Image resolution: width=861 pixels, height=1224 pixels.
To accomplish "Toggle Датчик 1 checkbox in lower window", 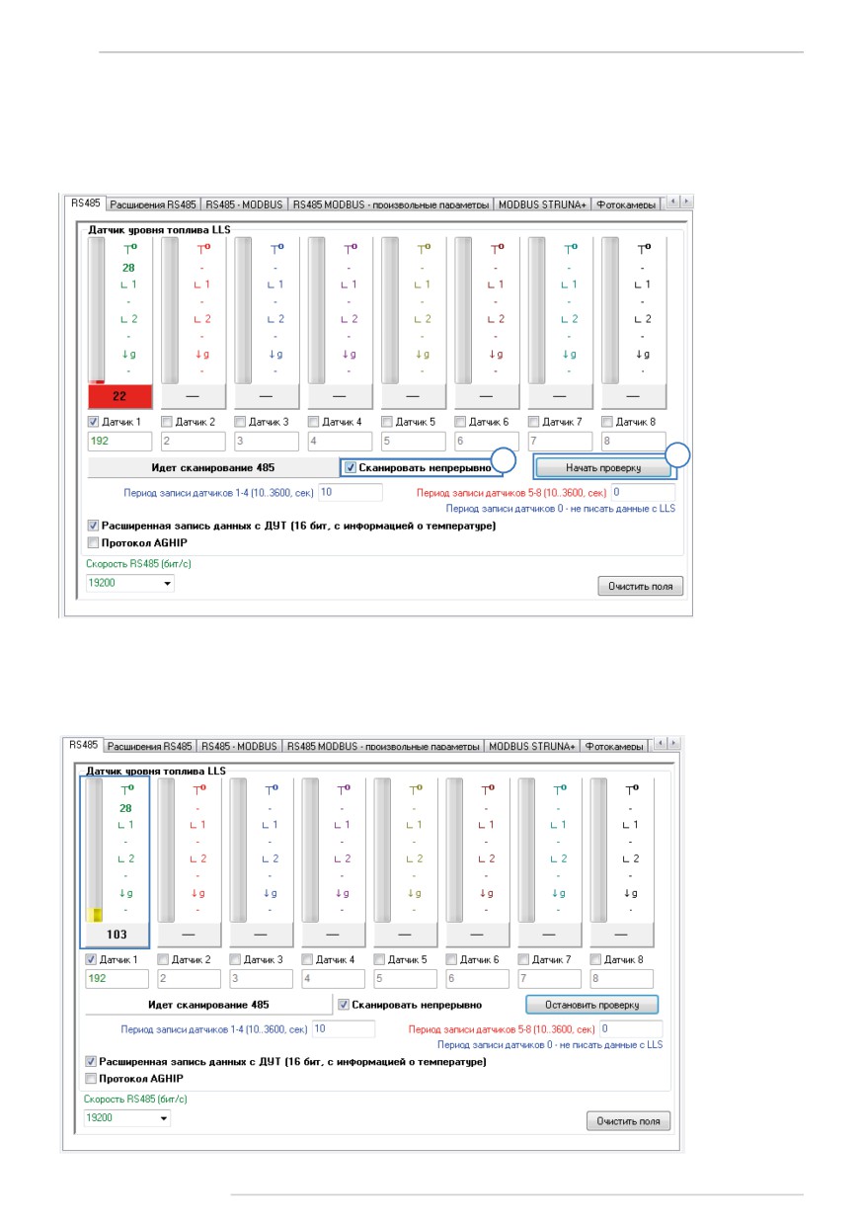I will 92,959.
